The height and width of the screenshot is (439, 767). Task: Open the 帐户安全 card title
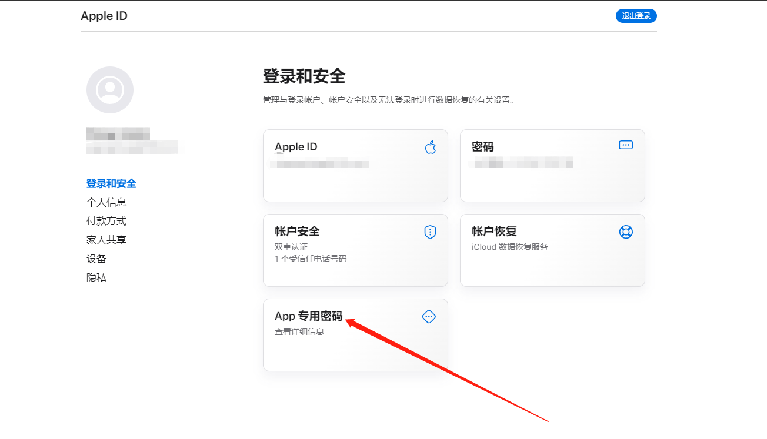point(297,232)
